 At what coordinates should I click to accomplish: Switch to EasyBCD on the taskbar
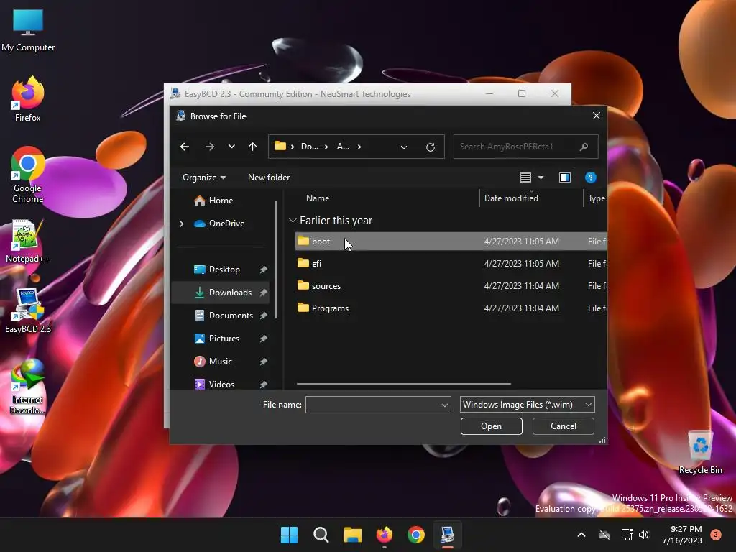pyautogui.click(x=447, y=535)
